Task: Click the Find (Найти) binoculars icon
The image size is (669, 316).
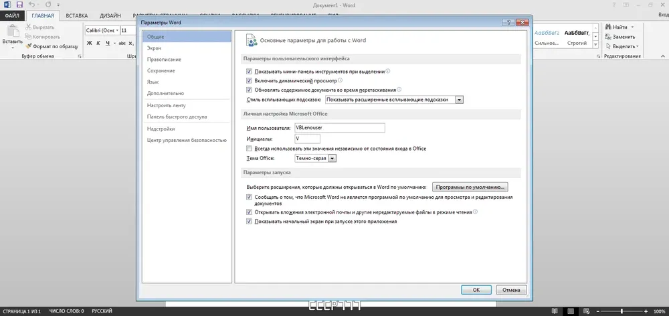Action: click(x=608, y=27)
